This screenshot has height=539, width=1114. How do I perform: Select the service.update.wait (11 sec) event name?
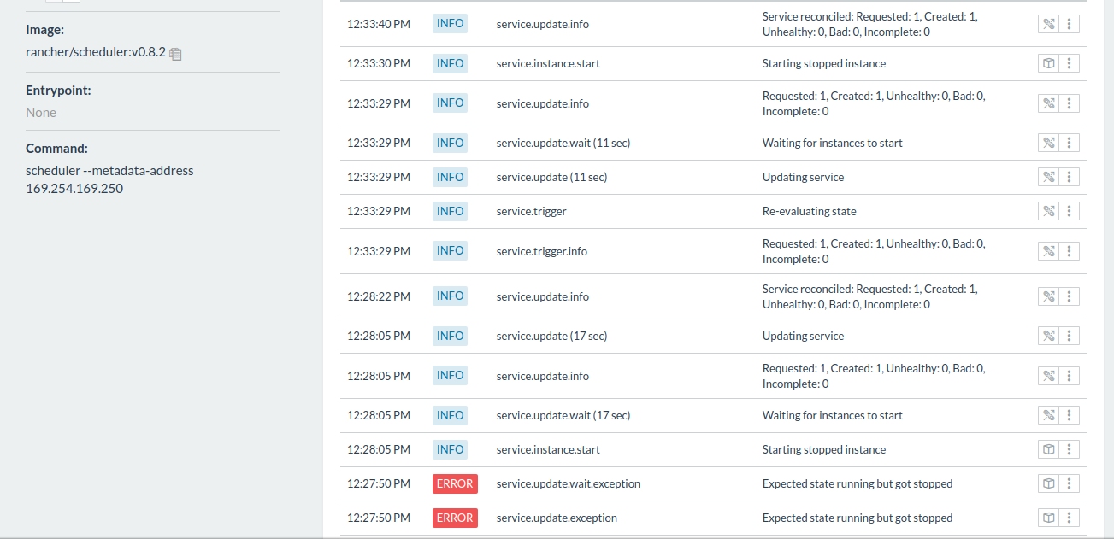(x=563, y=143)
